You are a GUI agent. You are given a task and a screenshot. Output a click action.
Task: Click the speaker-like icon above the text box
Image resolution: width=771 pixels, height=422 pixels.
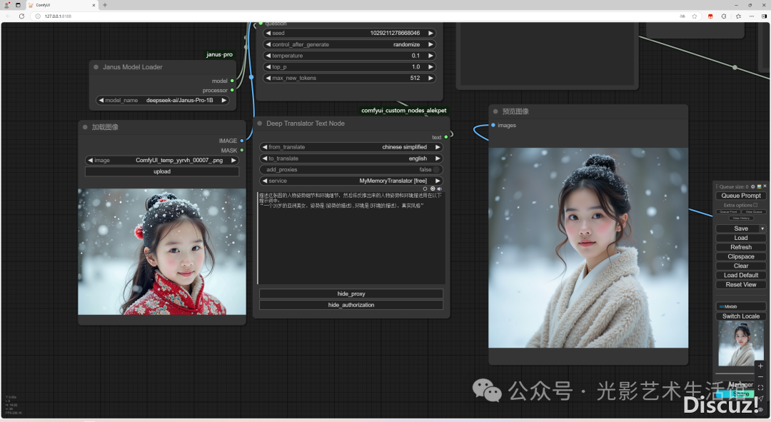point(440,189)
